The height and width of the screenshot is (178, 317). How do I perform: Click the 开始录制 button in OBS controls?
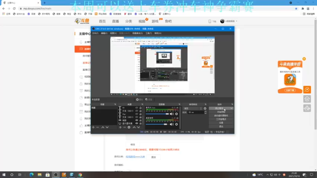pos(221,112)
